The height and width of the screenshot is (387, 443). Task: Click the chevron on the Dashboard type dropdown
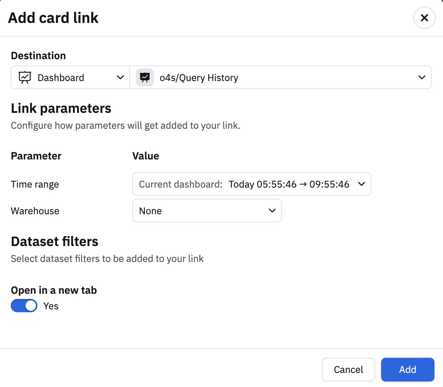pyautogui.click(x=120, y=77)
